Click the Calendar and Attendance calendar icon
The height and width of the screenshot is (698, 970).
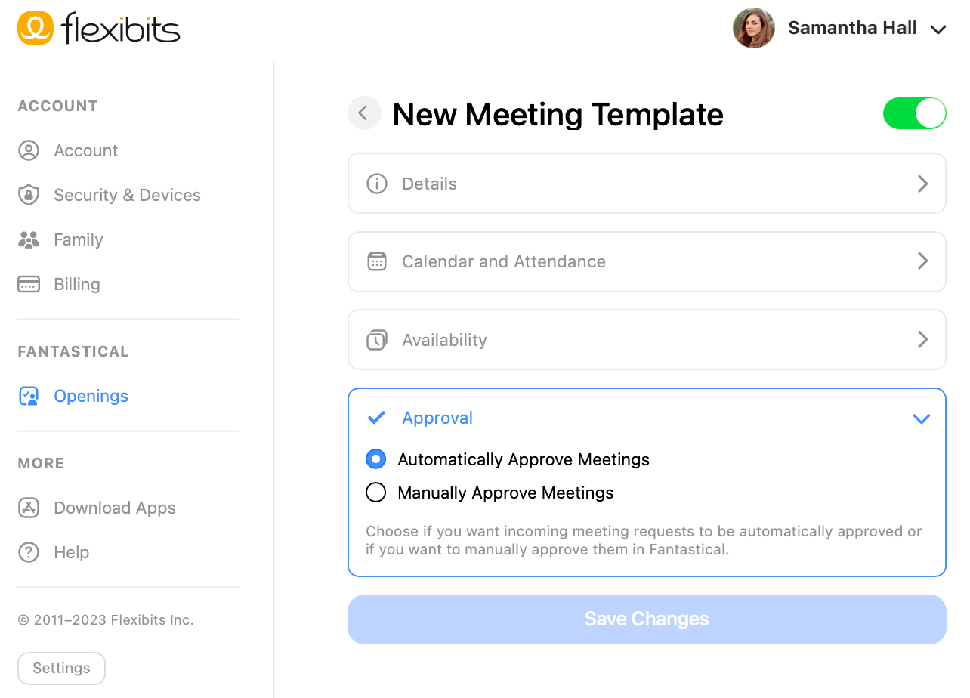(377, 261)
